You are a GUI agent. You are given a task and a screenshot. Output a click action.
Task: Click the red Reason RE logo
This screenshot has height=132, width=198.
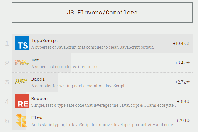click(22, 101)
